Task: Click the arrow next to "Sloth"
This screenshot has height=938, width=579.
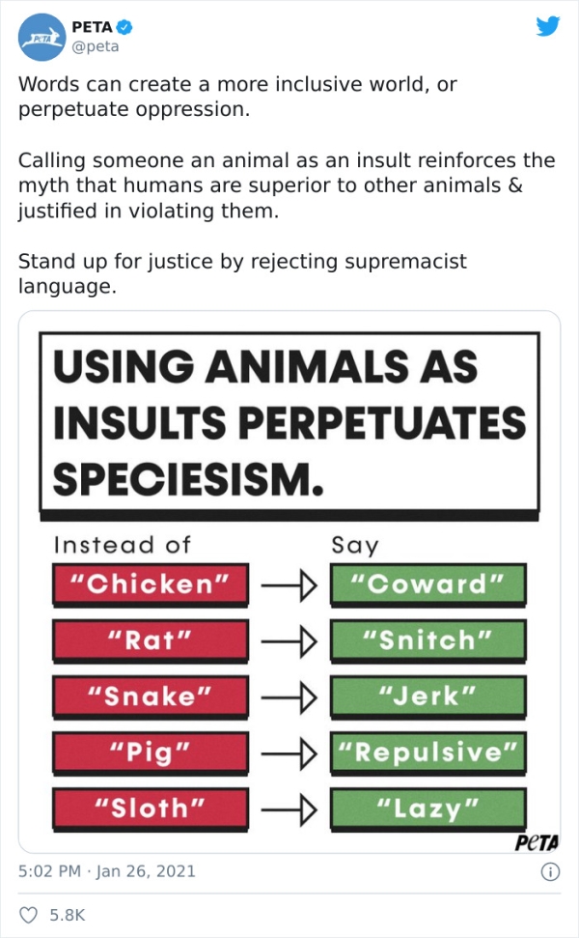Action: click(x=289, y=809)
